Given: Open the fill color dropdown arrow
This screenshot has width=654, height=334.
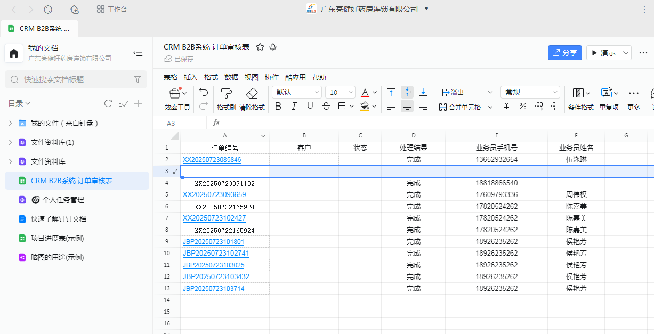Looking at the screenshot, I should [374, 107].
